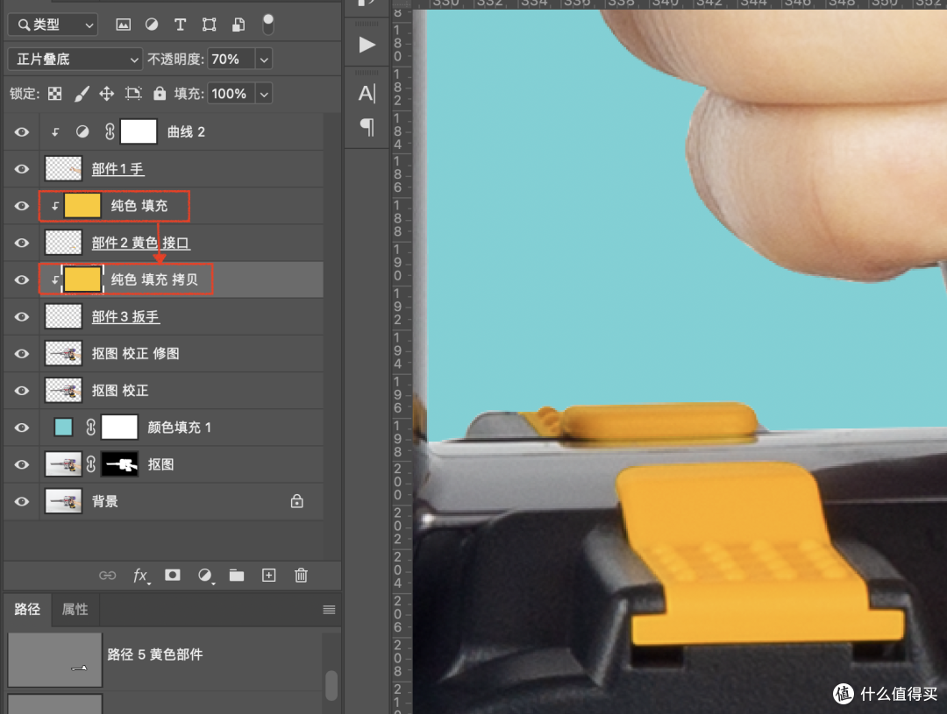
Task: Hide the 抠图 校正 layer
Action: pos(22,391)
